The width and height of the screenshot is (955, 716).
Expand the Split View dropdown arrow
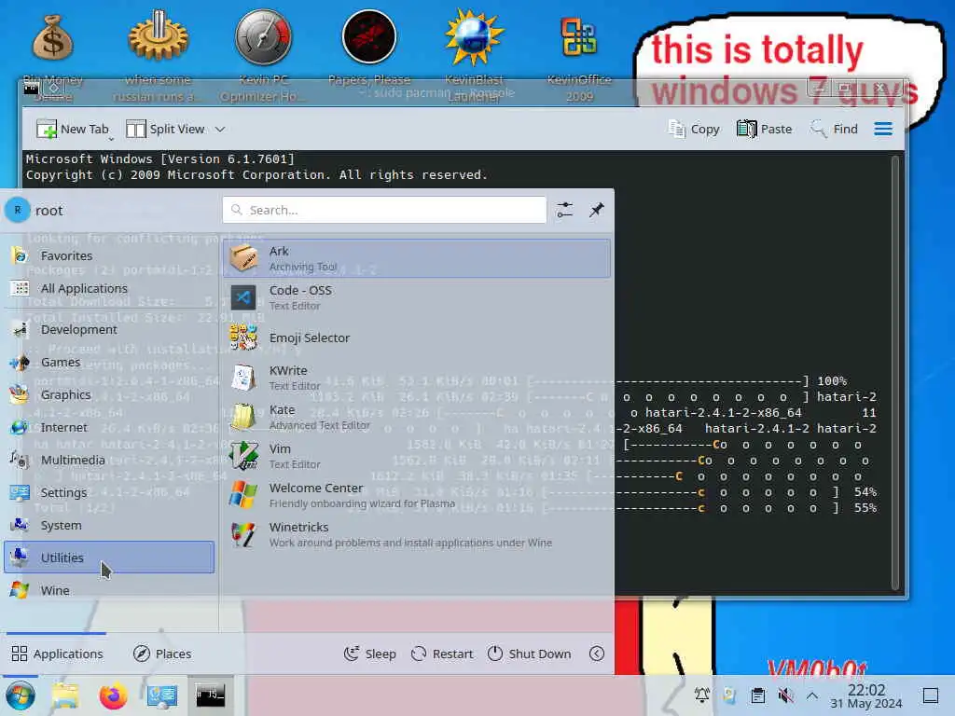220,129
